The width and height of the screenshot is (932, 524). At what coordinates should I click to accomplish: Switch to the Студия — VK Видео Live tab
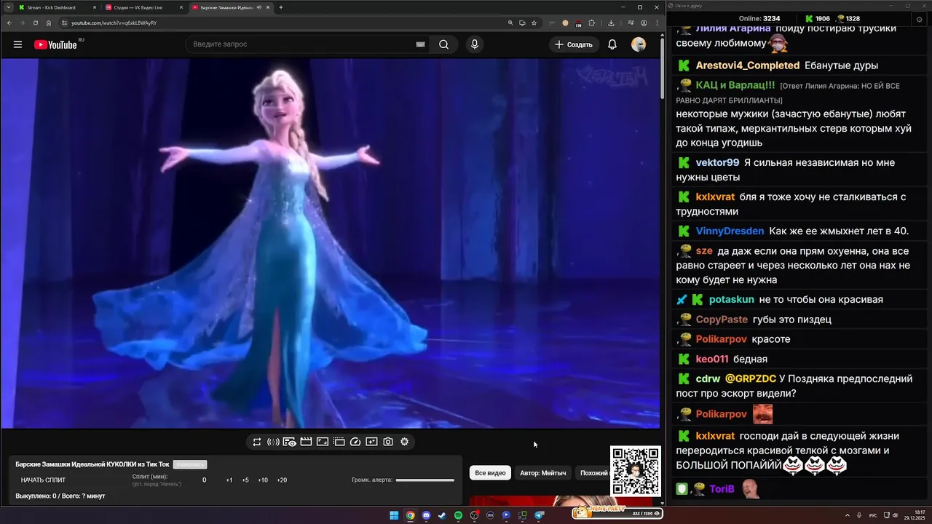point(144,7)
